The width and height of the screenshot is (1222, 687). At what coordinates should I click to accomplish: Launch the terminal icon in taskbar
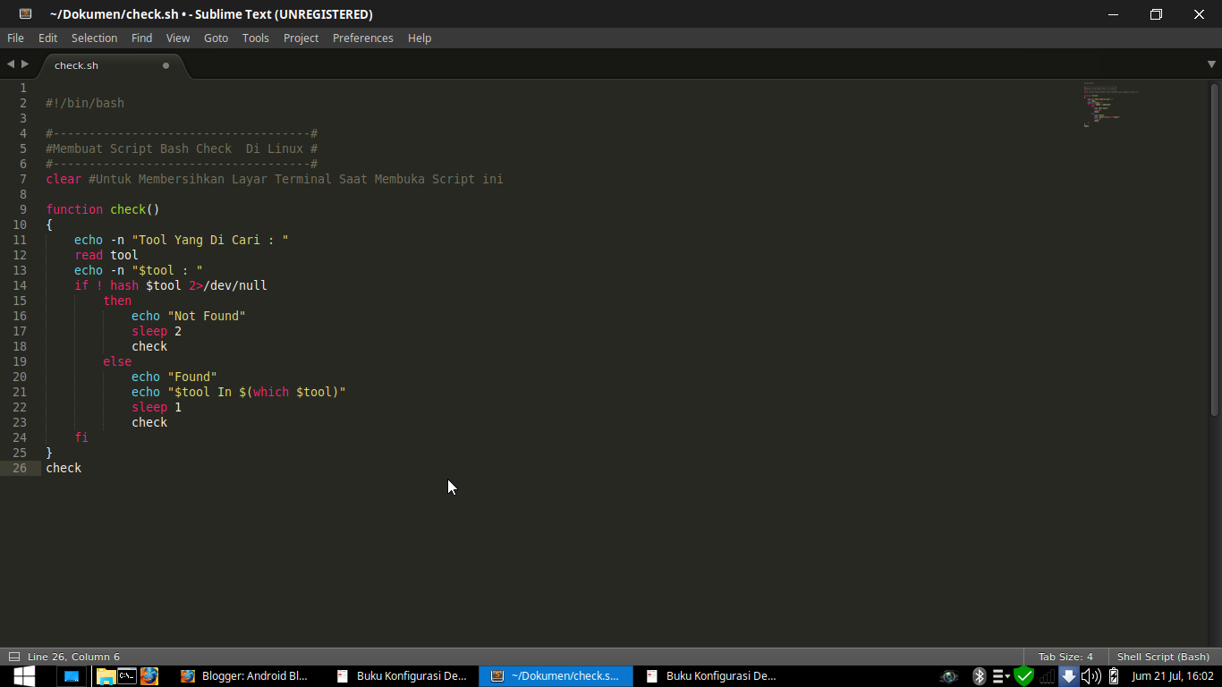pyautogui.click(x=127, y=676)
